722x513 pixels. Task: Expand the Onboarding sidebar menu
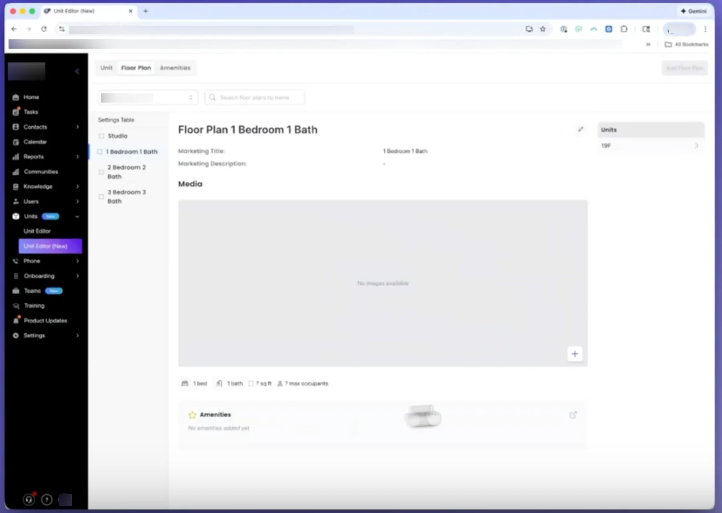point(77,276)
